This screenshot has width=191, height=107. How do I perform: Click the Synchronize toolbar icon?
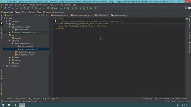pyautogui.click(x=9, y=8)
